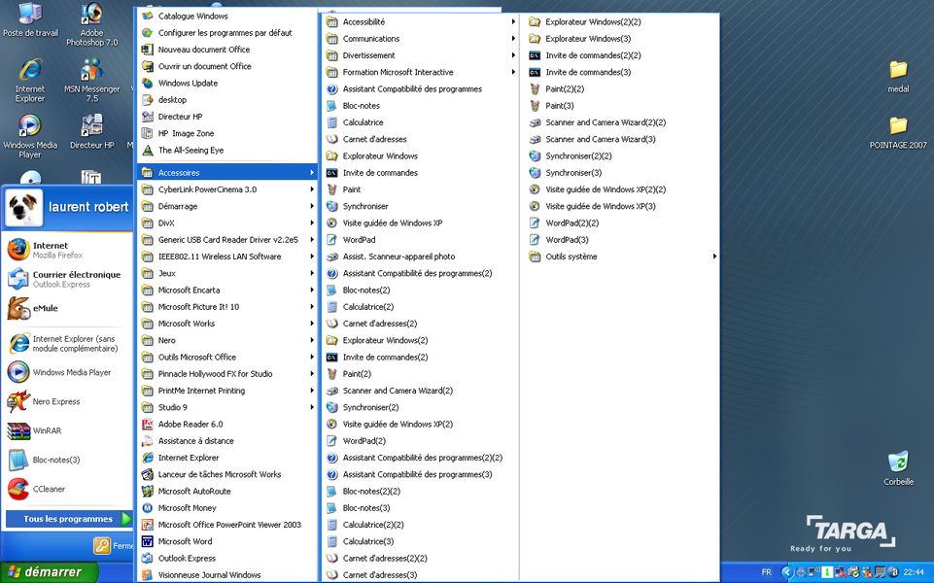
Task: Click laurent robert user picture
Action: pyautogui.click(x=24, y=208)
